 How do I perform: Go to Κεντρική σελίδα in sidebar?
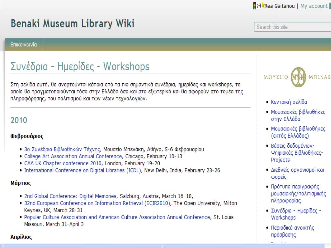289,102
